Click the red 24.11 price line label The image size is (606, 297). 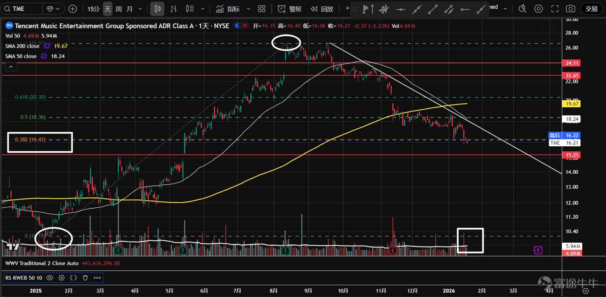tap(572, 63)
